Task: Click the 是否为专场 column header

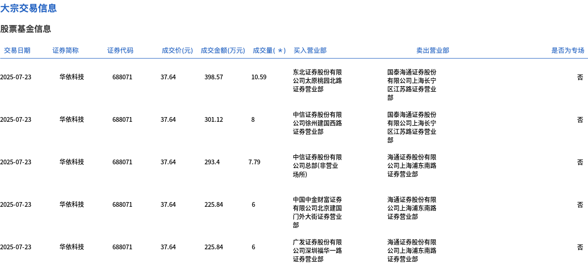Action: [x=568, y=51]
